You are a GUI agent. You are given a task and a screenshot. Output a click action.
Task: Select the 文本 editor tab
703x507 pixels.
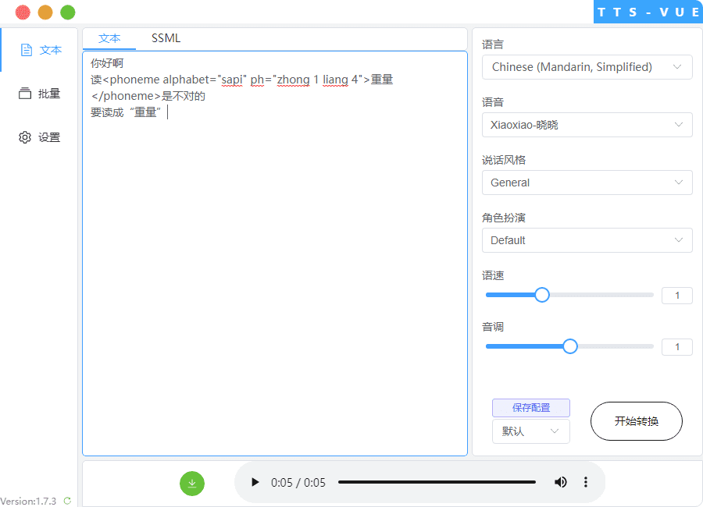tap(109, 37)
